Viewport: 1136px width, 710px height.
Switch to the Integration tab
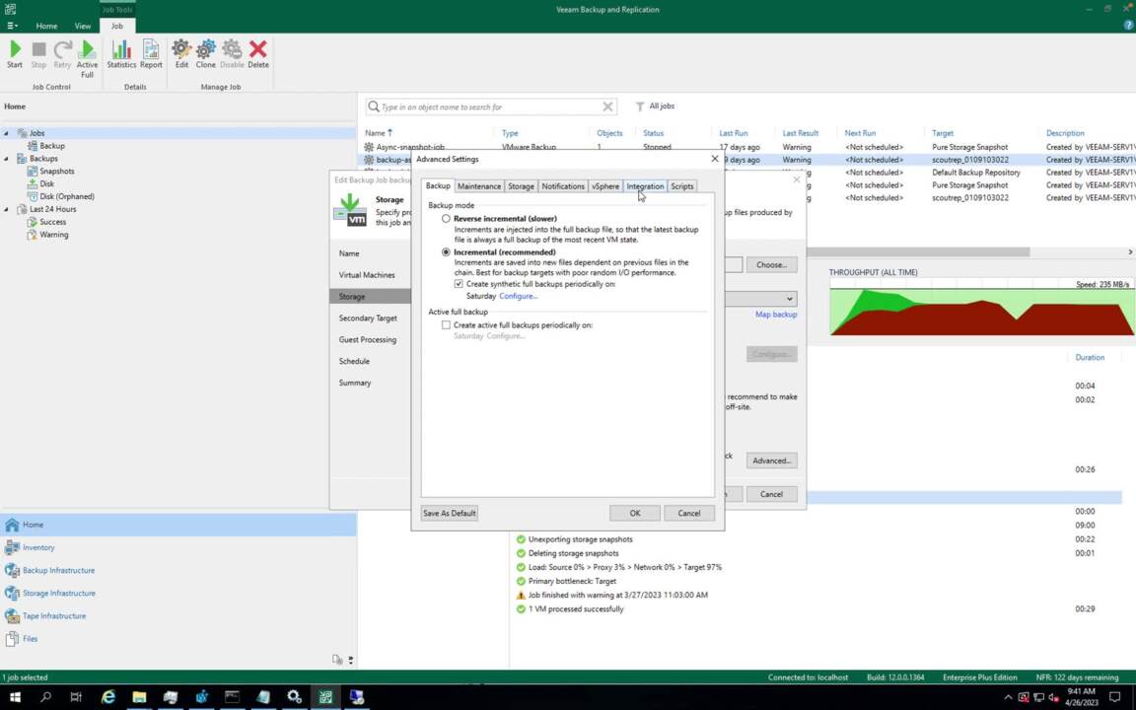click(x=645, y=186)
